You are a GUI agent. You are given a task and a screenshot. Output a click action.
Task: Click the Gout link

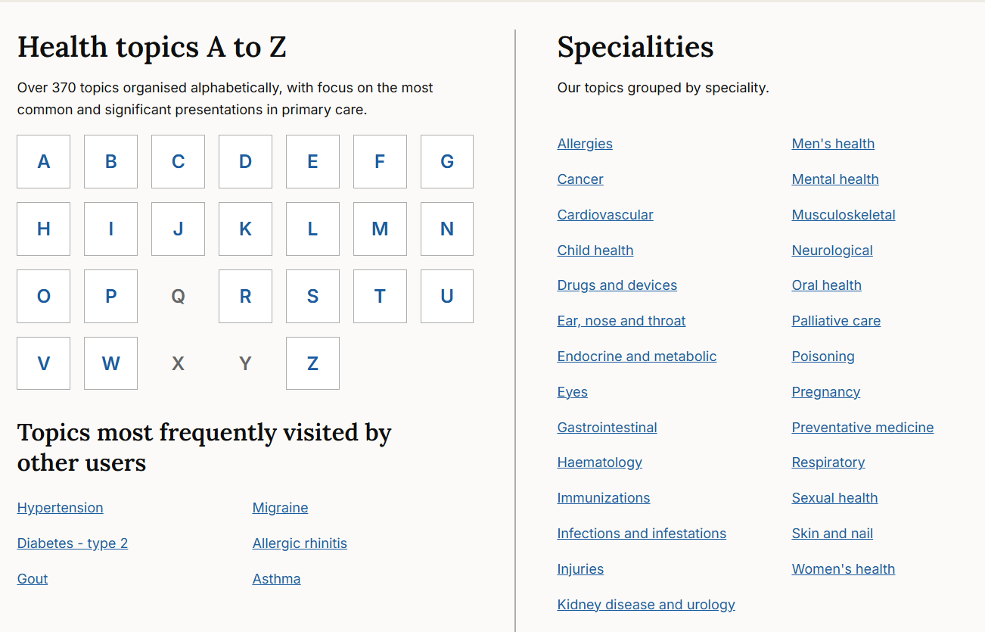coord(32,578)
